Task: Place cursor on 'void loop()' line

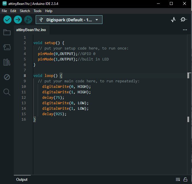Action: (x=48, y=75)
